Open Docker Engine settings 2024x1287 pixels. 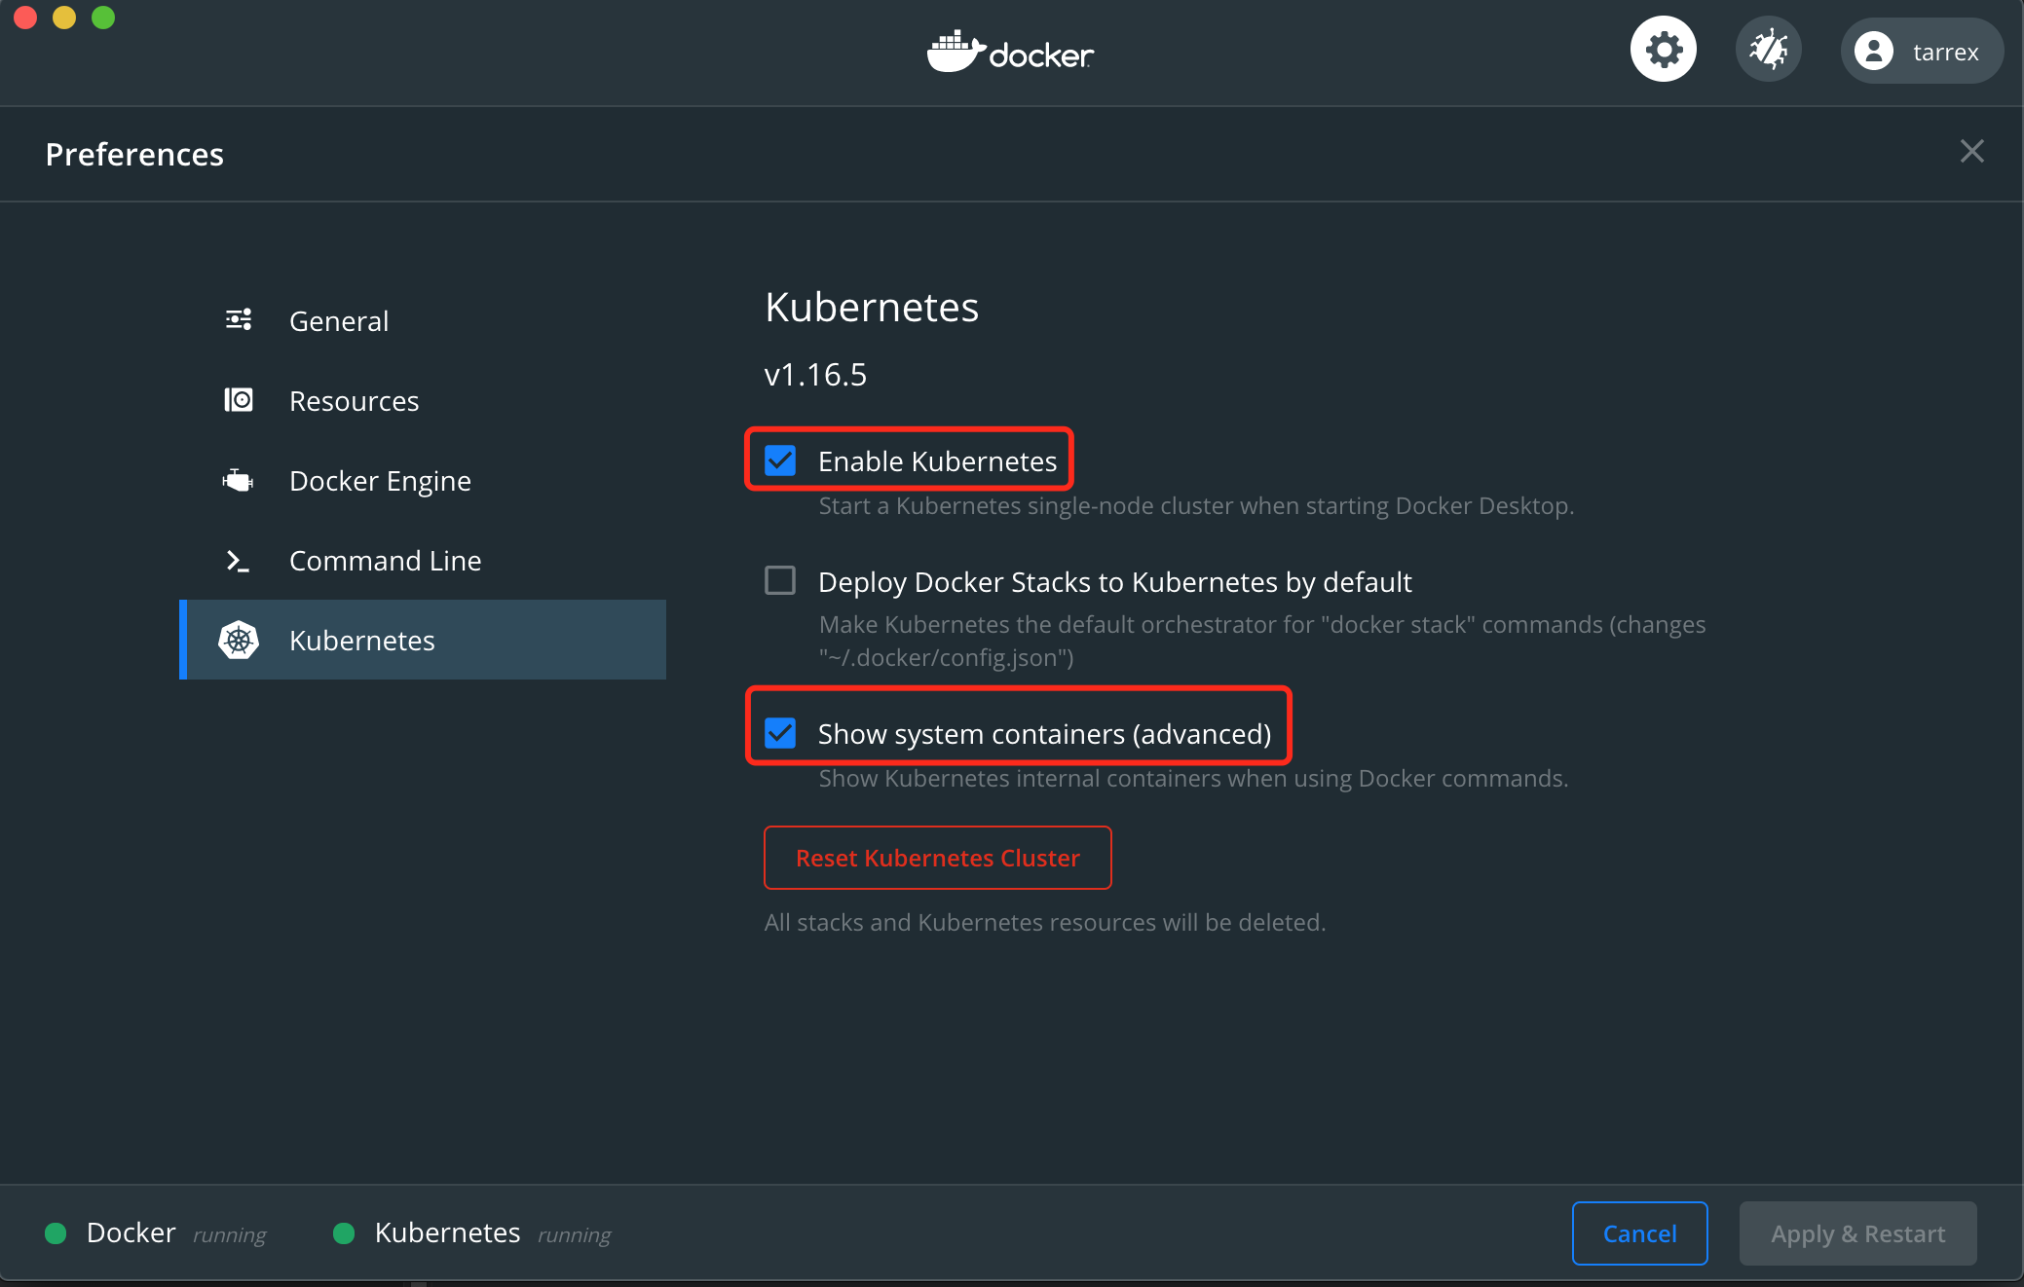pos(381,479)
